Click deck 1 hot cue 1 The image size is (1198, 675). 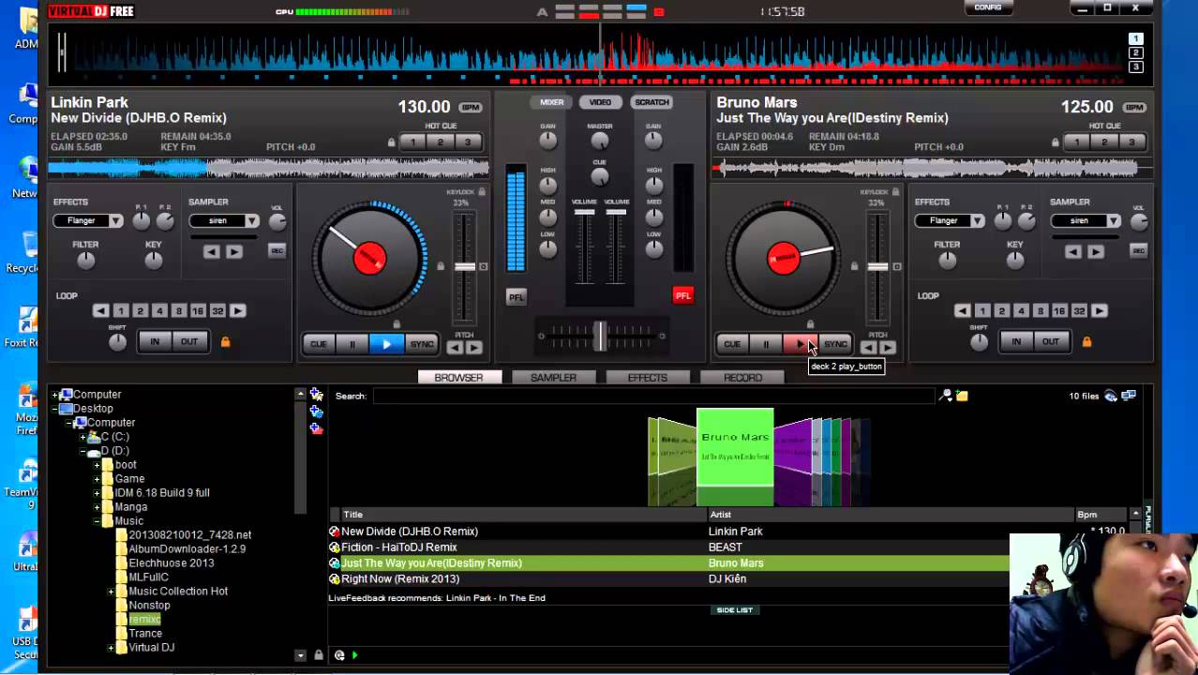pos(412,142)
